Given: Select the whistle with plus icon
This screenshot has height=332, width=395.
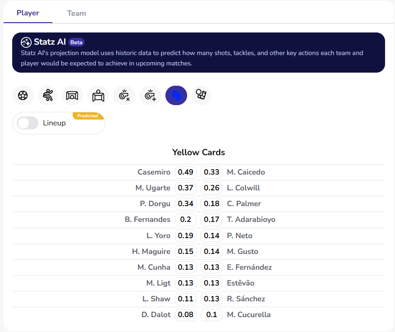Looking at the screenshot, I should point(150,96).
